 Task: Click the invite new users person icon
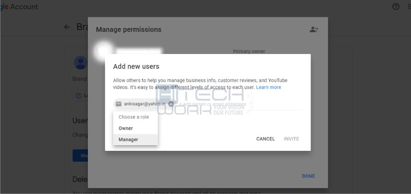314,30
